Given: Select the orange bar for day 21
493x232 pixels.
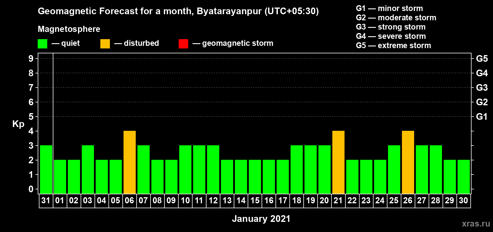Looking at the screenshot, I should (338, 162).
